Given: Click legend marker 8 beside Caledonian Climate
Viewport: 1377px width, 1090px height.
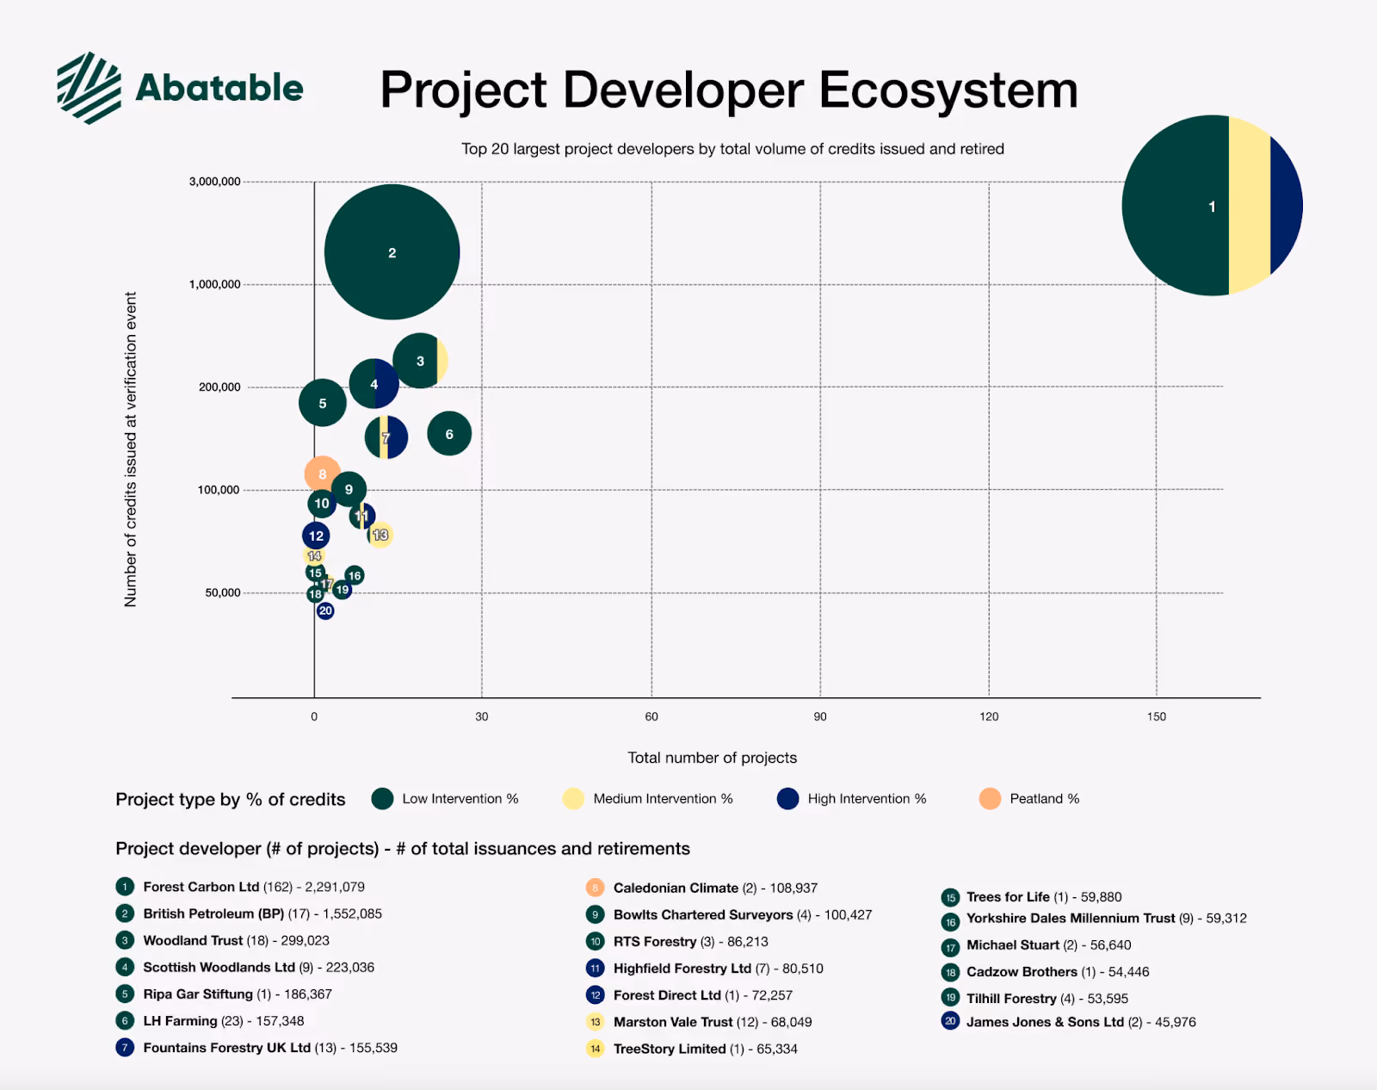Looking at the screenshot, I should pos(595,888).
